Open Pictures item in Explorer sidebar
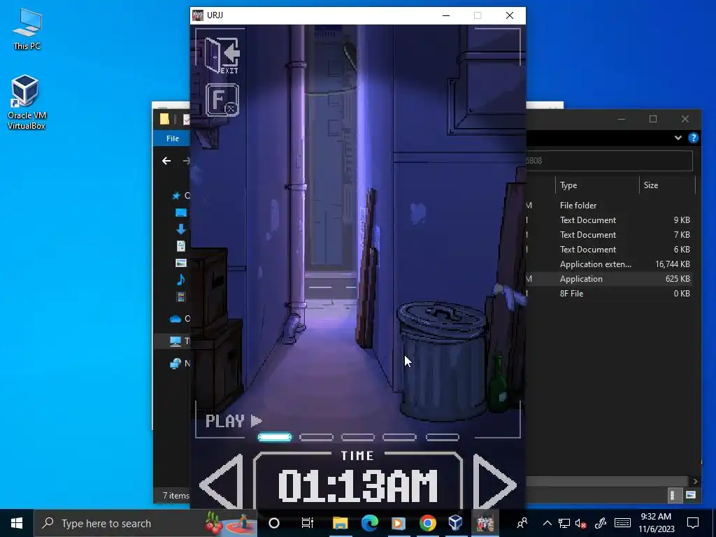Viewport: 716px width, 537px height. tap(181, 263)
